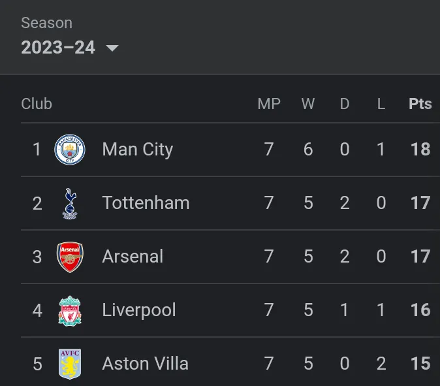
Task: Click the W column header
Action: tap(308, 104)
